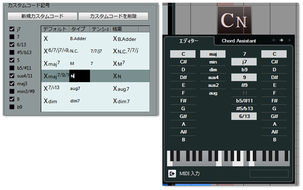Click the タイプ column header
The image size is (303, 190).
click(79, 29)
